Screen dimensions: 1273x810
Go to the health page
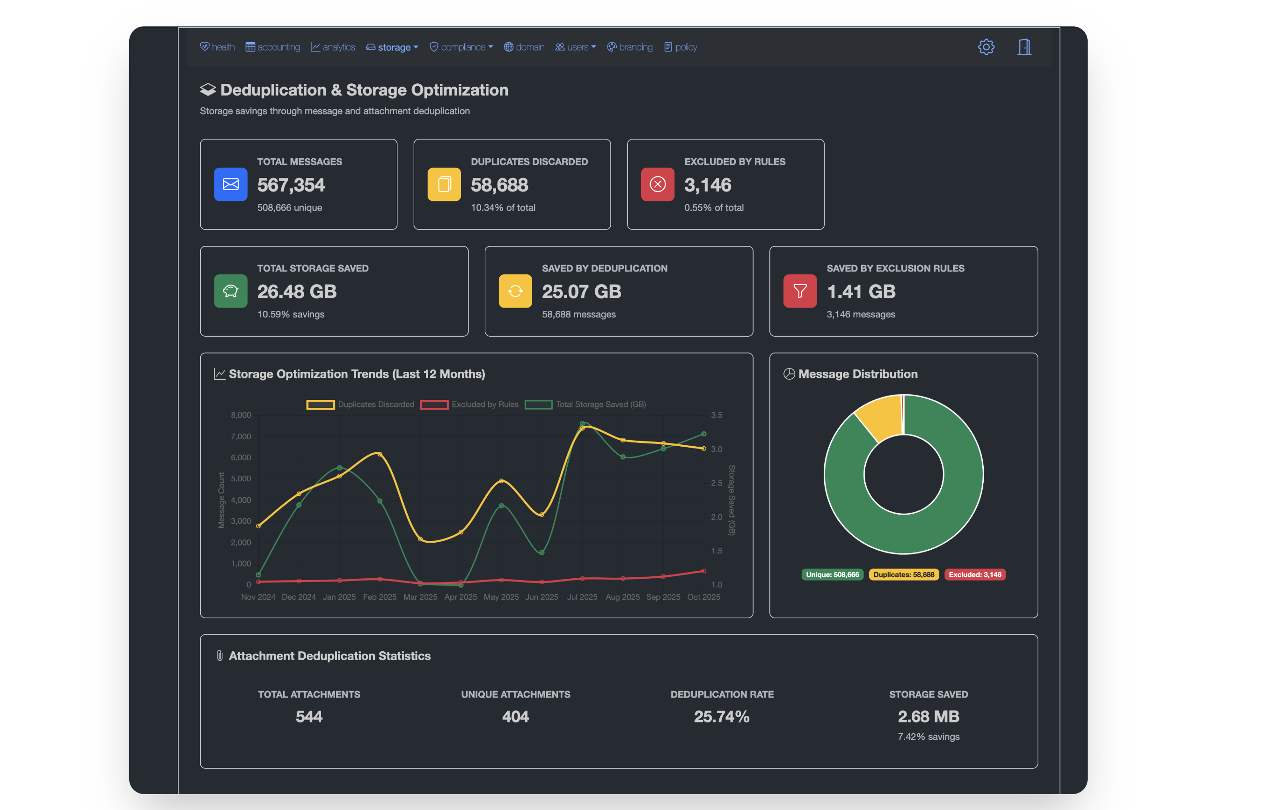[x=217, y=47]
